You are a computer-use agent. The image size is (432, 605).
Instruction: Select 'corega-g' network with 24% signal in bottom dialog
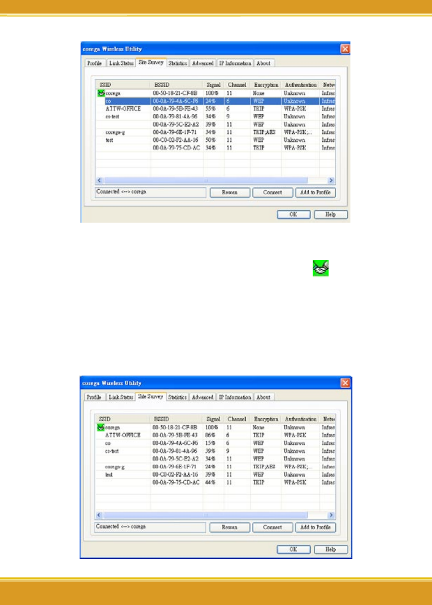(x=215, y=467)
